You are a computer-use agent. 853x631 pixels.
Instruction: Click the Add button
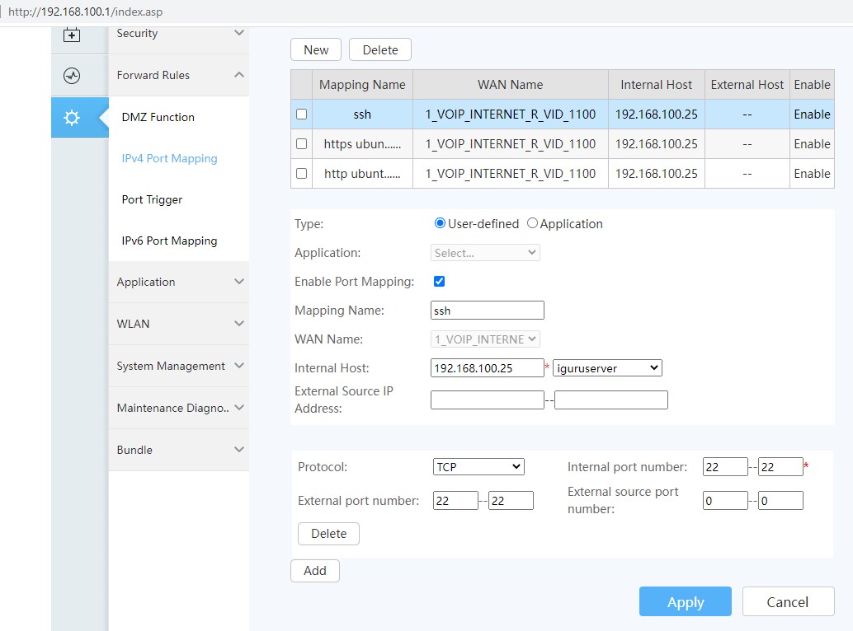(315, 571)
